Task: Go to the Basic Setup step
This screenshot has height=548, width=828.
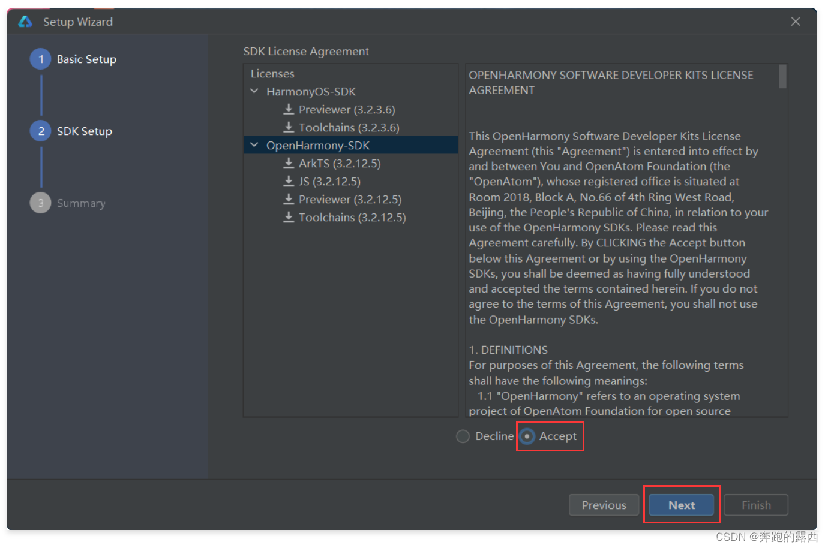Action: [86, 59]
